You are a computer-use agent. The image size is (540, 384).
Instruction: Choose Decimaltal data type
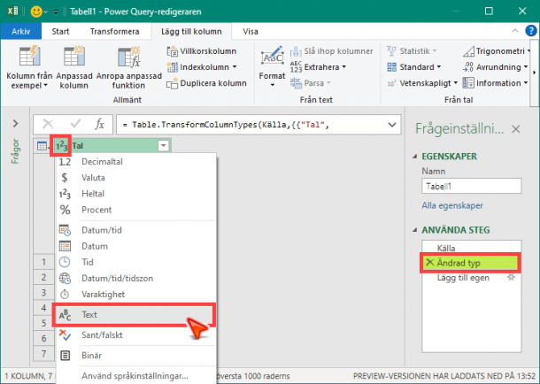click(x=135, y=162)
